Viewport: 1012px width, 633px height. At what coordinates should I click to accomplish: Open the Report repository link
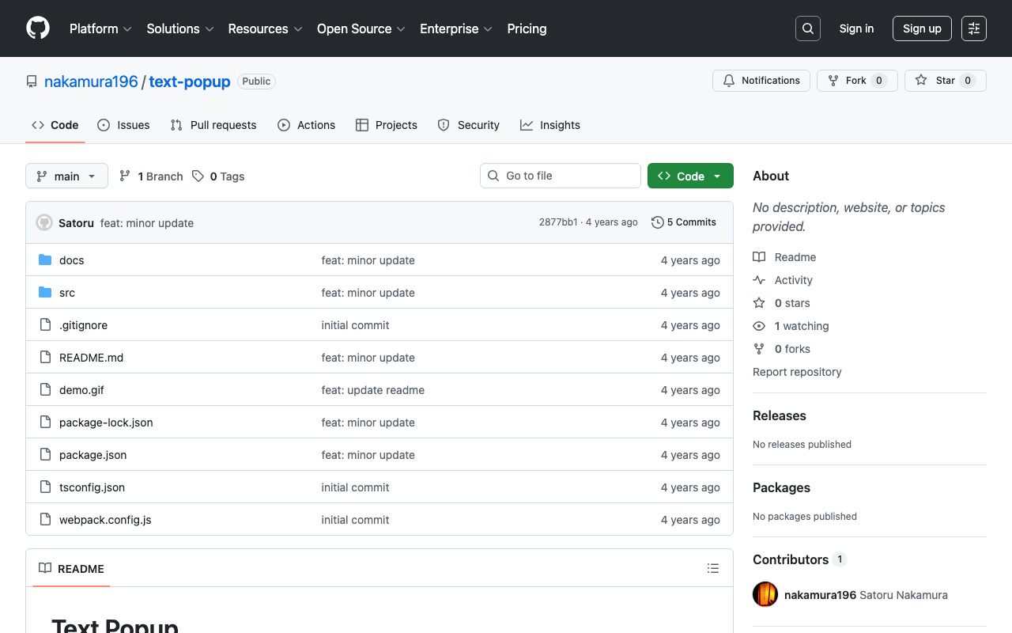point(797,372)
